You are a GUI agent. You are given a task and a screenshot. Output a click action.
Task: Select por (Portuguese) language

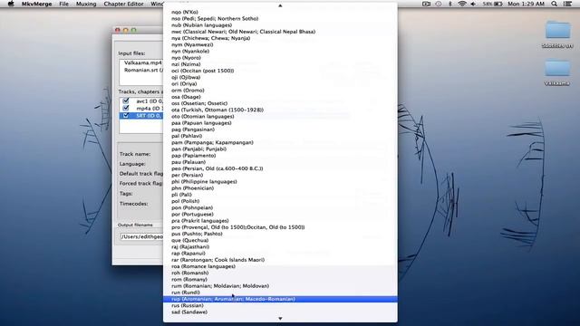(280, 214)
